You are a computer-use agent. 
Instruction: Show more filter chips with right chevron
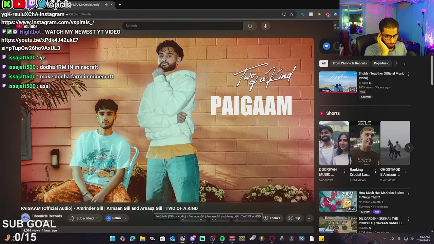pyautogui.click(x=404, y=64)
